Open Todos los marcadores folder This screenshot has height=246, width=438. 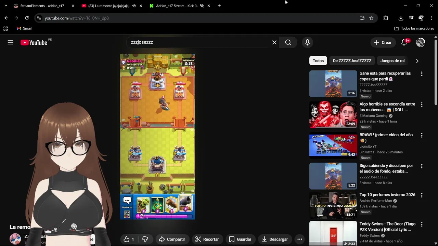click(x=414, y=28)
